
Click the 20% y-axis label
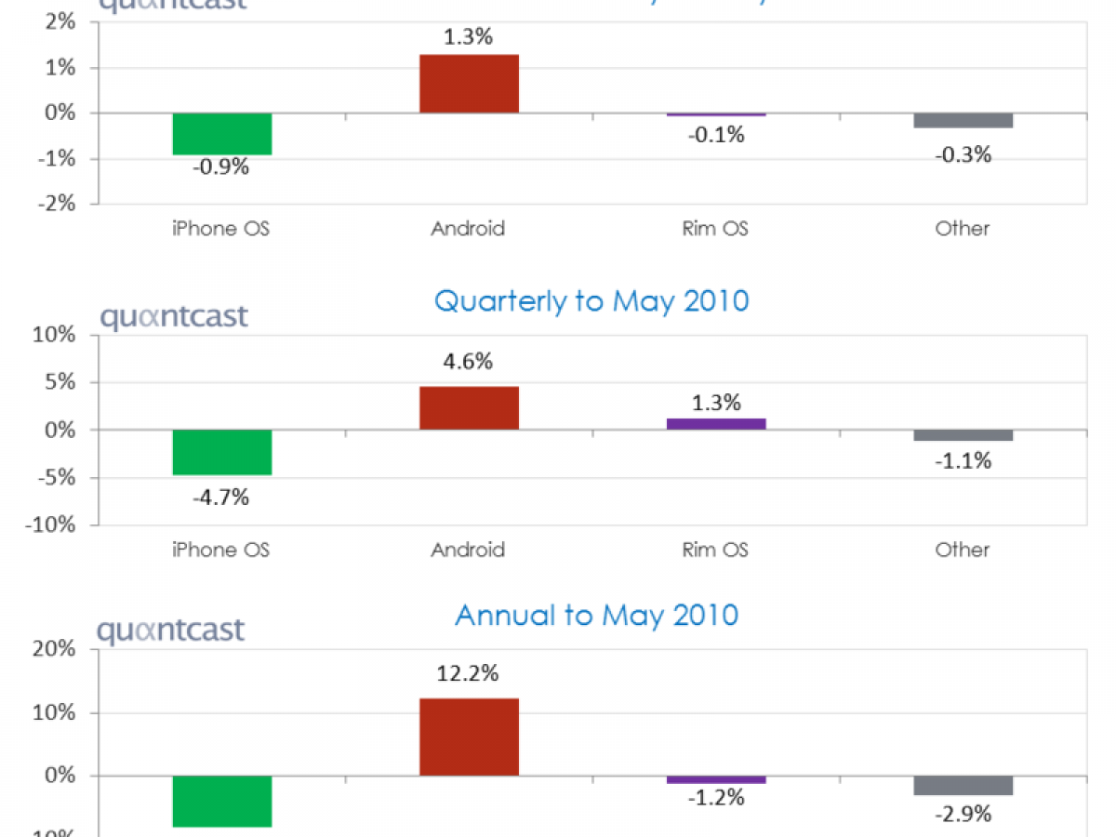click(56, 650)
